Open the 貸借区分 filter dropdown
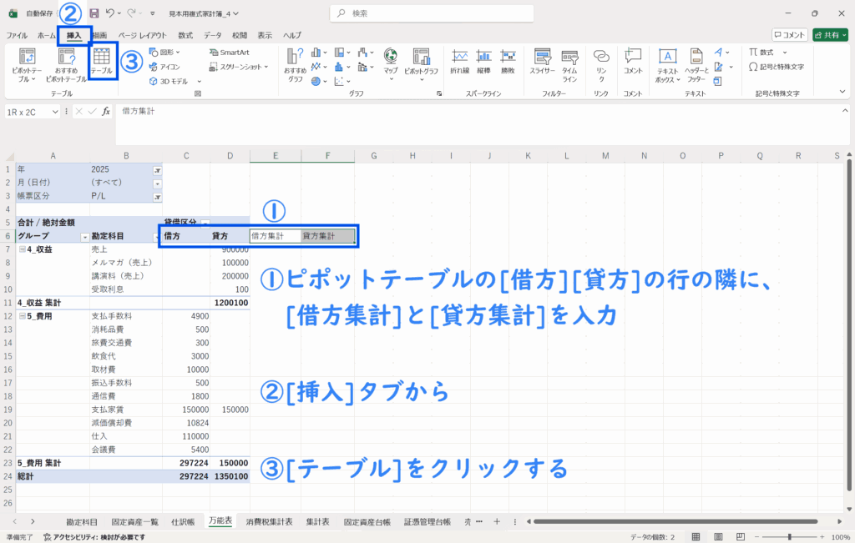 [205, 223]
